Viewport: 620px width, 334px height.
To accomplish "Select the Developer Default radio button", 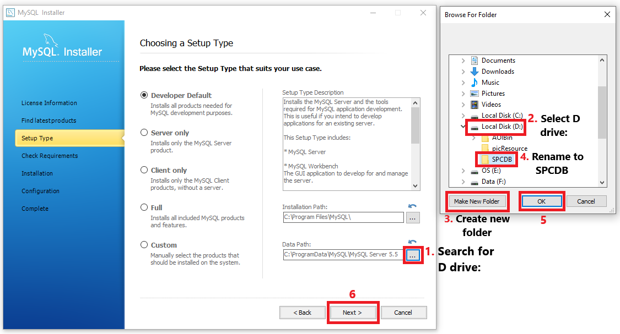I will point(144,95).
